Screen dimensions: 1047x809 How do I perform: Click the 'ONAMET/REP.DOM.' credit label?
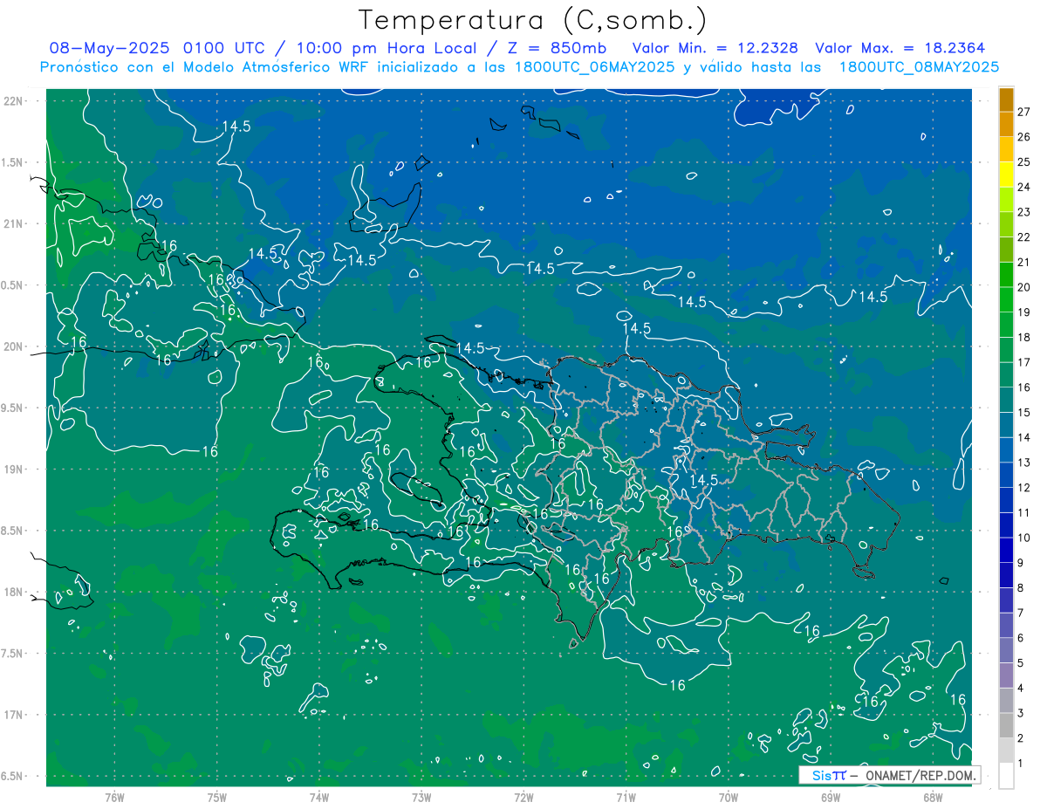920,775
